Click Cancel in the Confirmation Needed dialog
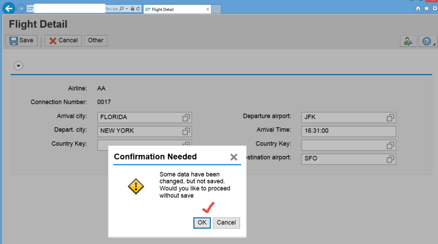The width and height of the screenshot is (438, 244). 226,223
